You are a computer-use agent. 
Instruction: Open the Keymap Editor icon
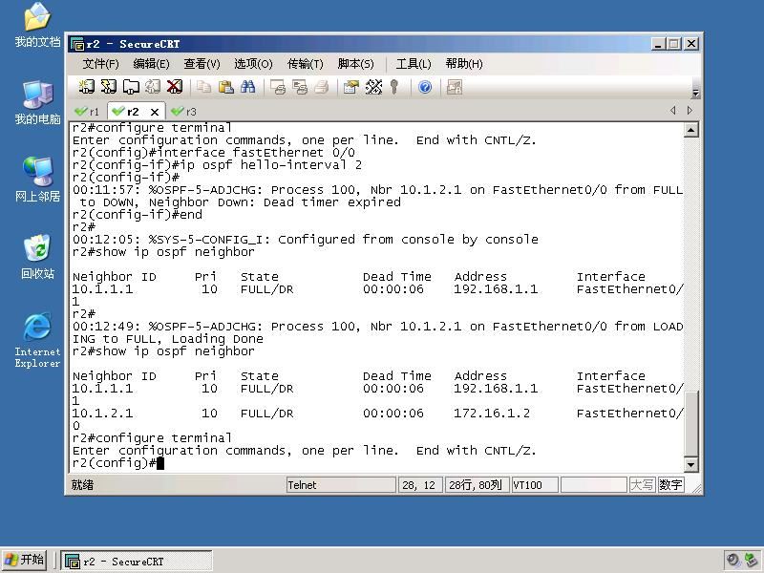coord(373,87)
